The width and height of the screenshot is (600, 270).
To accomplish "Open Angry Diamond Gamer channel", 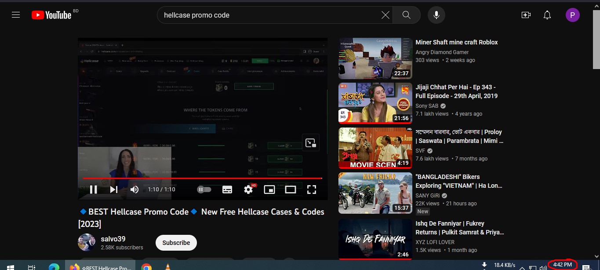I will pos(442,52).
